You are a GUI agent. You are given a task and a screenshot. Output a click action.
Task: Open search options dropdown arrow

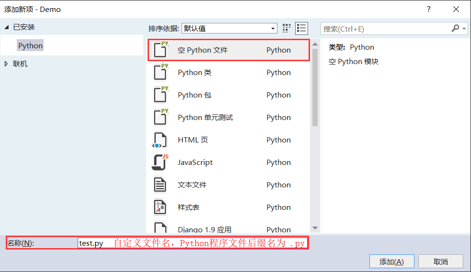pos(464,29)
